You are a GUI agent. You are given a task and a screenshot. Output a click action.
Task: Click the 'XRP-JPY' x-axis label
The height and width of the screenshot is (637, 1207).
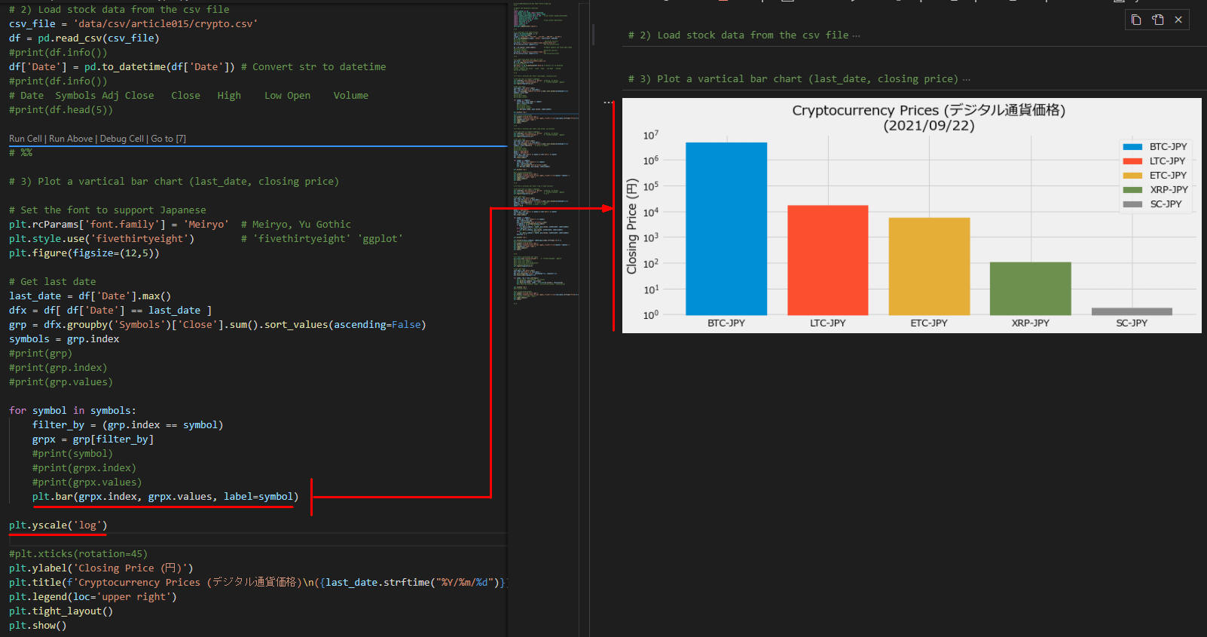tap(1031, 323)
